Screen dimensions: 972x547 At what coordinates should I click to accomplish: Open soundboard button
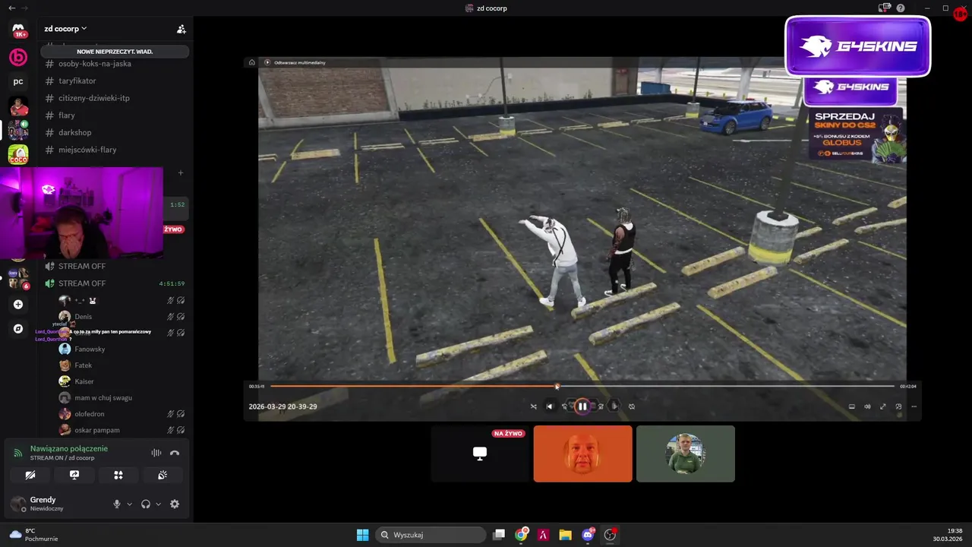pyautogui.click(x=163, y=475)
